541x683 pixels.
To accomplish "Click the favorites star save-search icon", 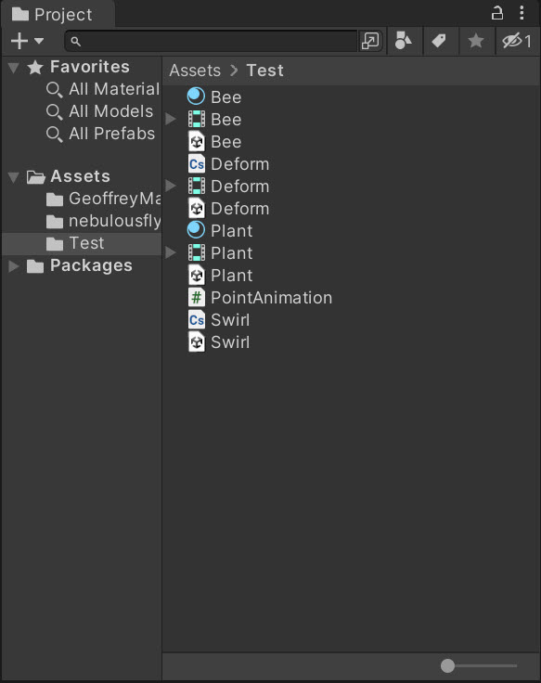I will click(476, 41).
